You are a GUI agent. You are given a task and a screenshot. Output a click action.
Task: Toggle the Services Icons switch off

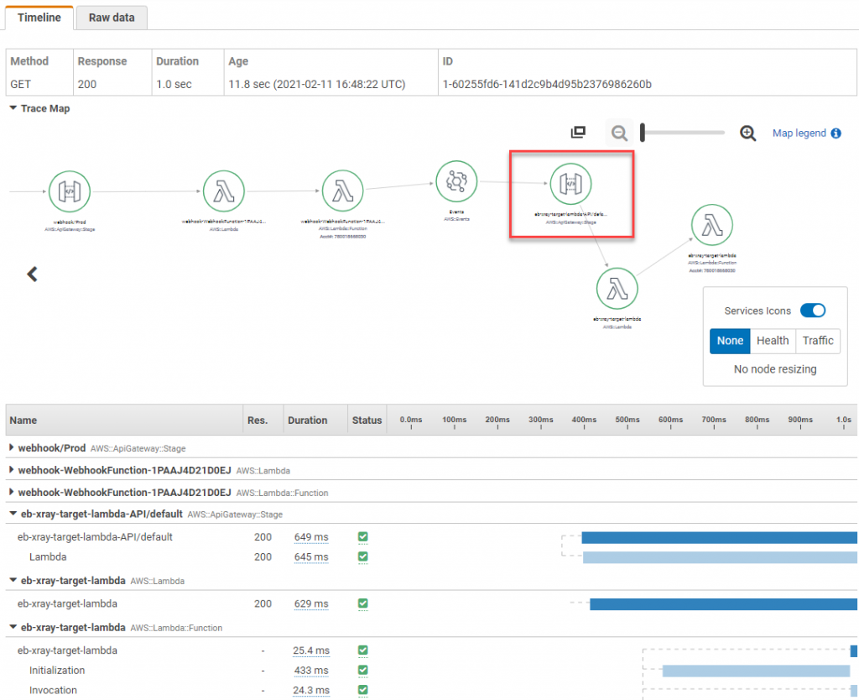812,310
